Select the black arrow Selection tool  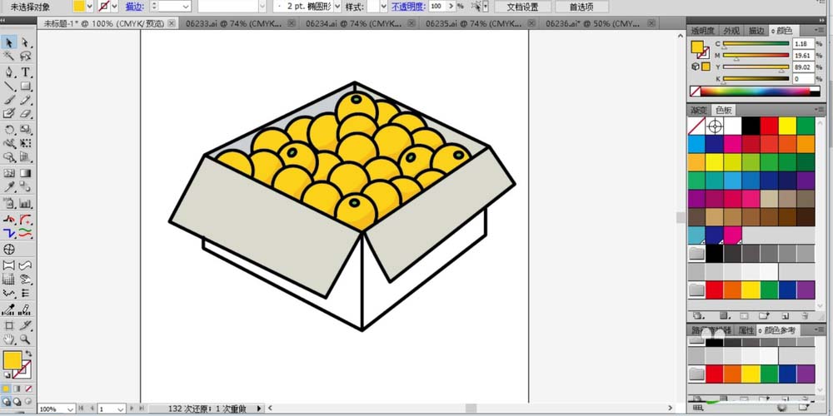tap(9, 42)
